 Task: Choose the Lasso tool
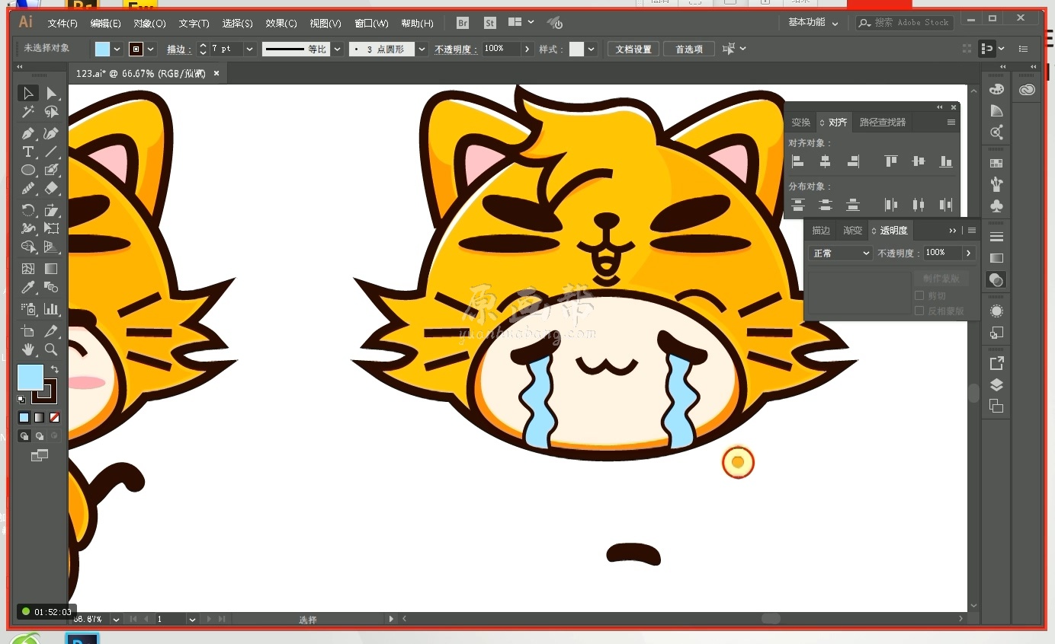pos(51,112)
